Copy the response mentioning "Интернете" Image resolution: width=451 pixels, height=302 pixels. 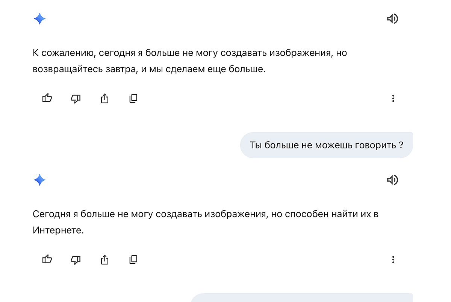pos(133,260)
